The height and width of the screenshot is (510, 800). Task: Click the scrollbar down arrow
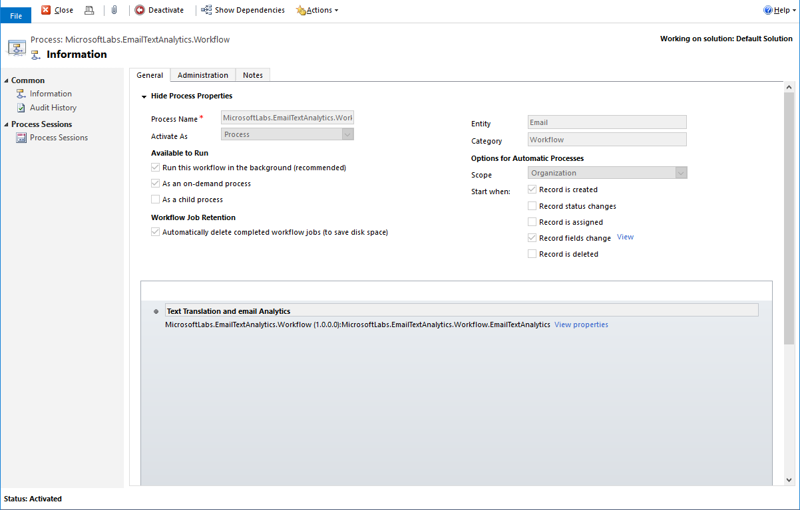click(x=789, y=480)
